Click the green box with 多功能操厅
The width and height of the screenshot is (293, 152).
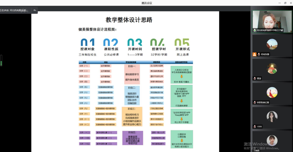click(181, 96)
